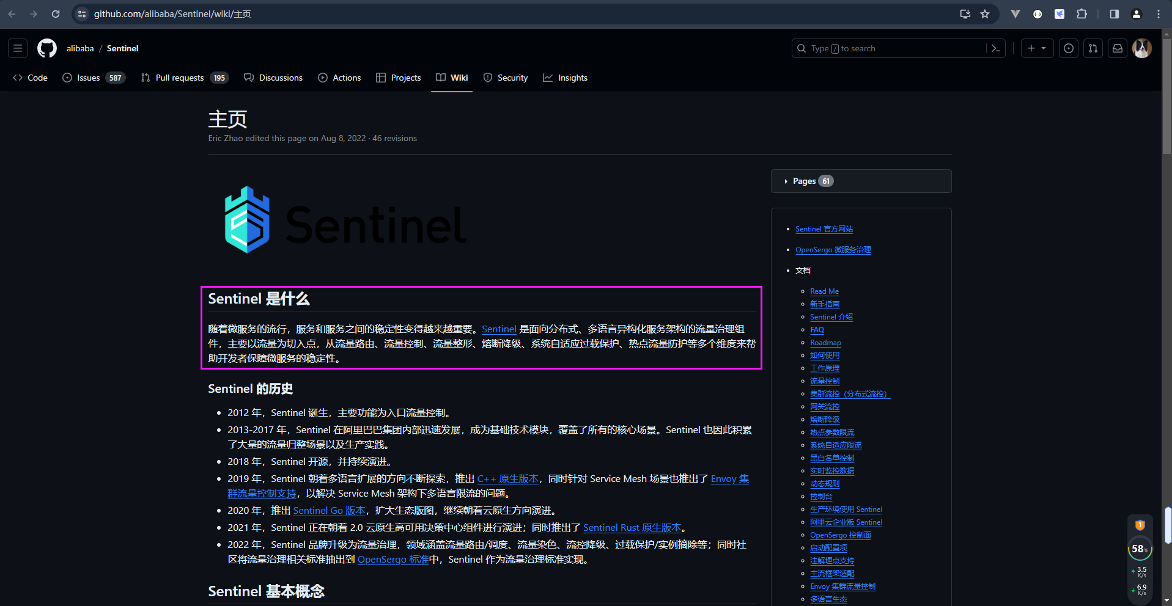
Task: Open the user avatar menu
Action: tap(1142, 48)
